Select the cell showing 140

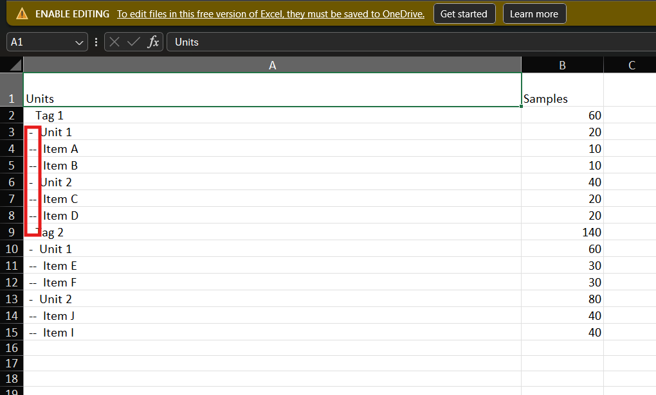(x=562, y=232)
